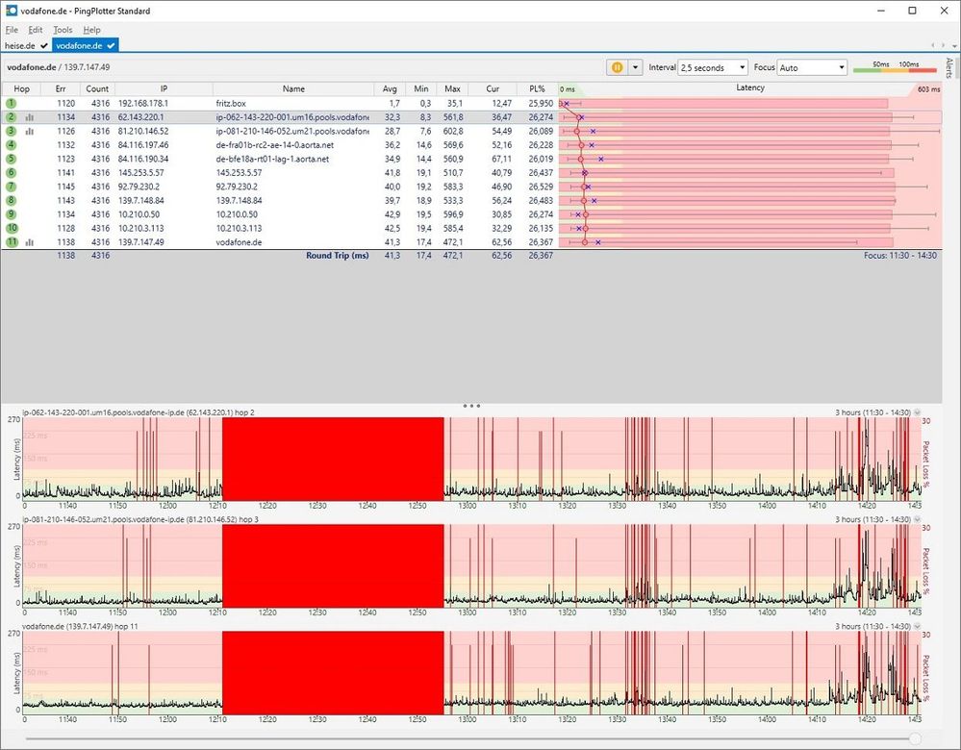Expand the hop 2 graph time range menu

918,412
